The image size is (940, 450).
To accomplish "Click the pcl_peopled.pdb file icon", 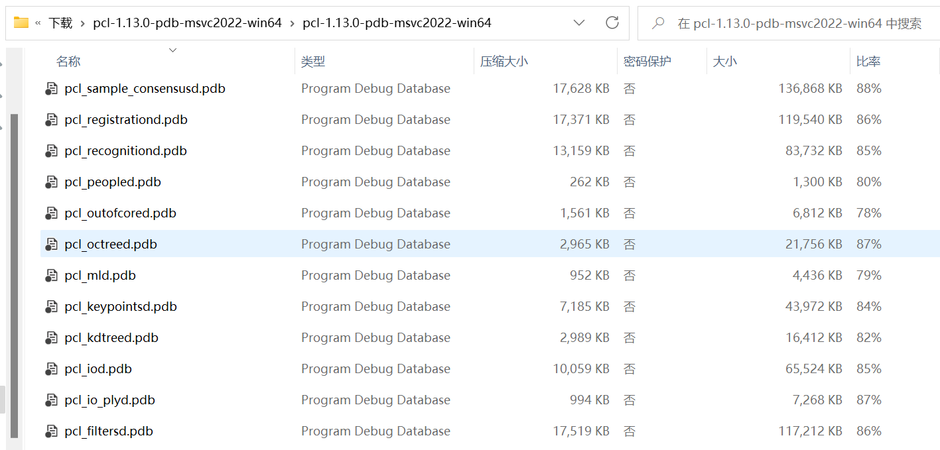I will pos(52,182).
